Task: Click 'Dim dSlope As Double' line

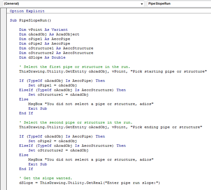Action: [42, 57]
